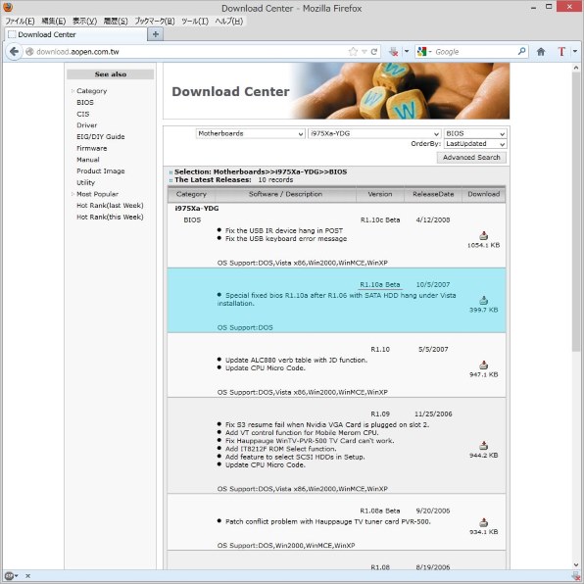The width and height of the screenshot is (584, 584).
Task: Click the ReleaseDate column header
Action: pos(433,194)
